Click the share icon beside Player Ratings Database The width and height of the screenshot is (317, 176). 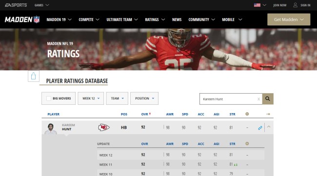pos(34,76)
